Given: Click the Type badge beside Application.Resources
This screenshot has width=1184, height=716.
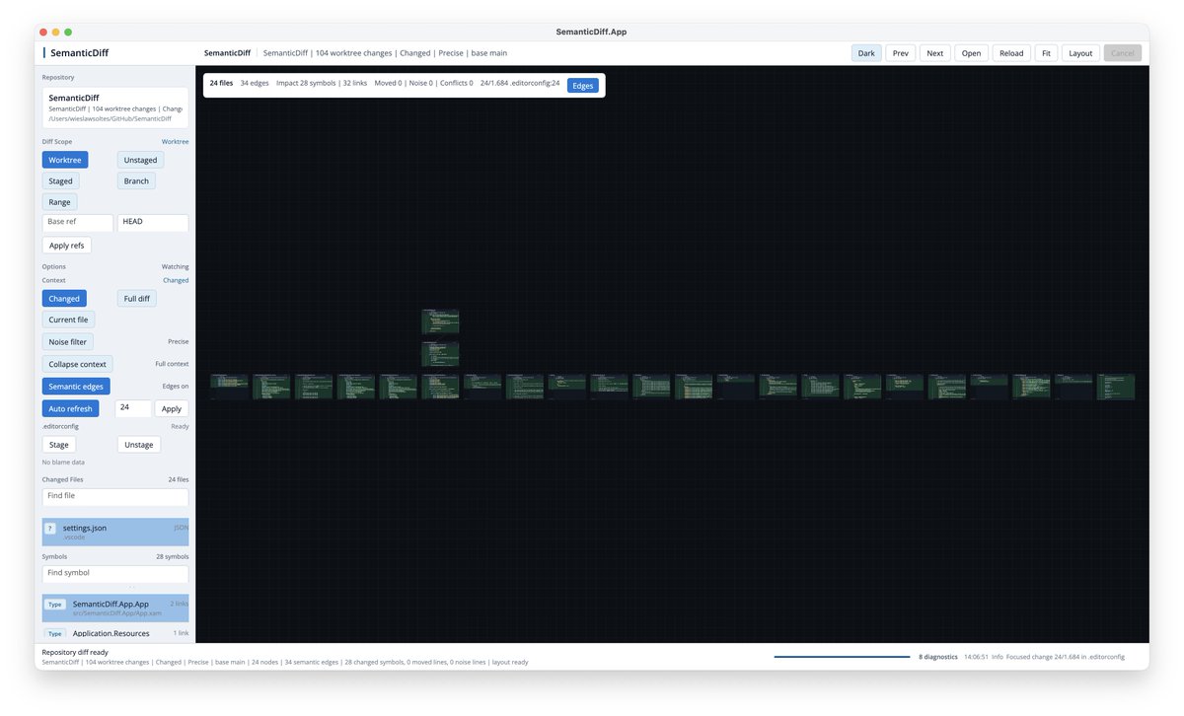Looking at the screenshot, I should 55,633.
